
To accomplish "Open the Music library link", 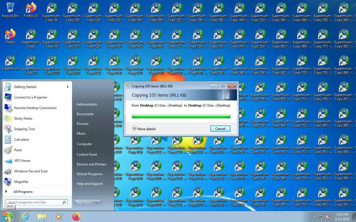I will pyautogui.click(x=81, y=133).
